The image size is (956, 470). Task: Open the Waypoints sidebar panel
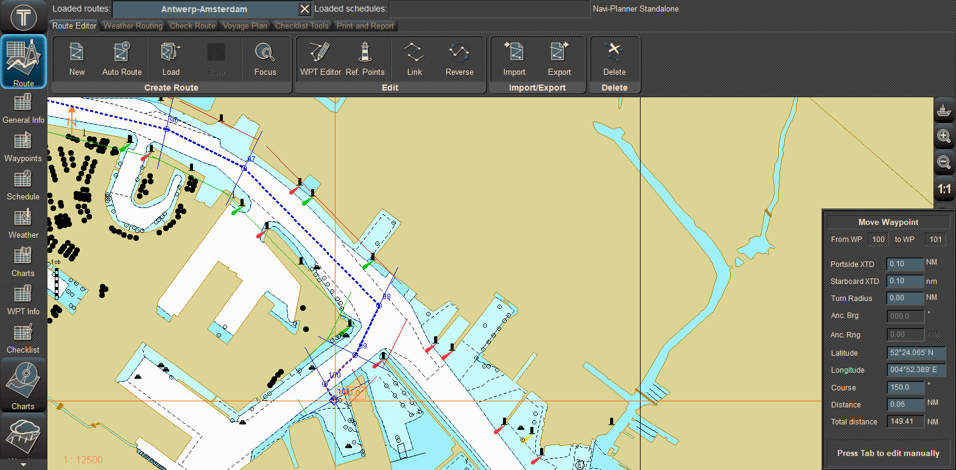[23, 147]
